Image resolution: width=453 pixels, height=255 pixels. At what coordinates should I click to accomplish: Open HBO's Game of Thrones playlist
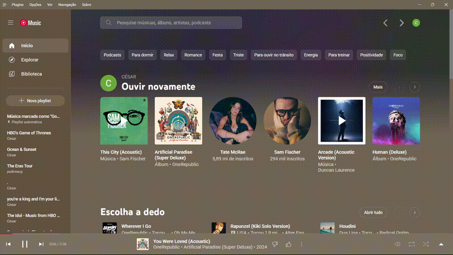click(x=35, y=136)
